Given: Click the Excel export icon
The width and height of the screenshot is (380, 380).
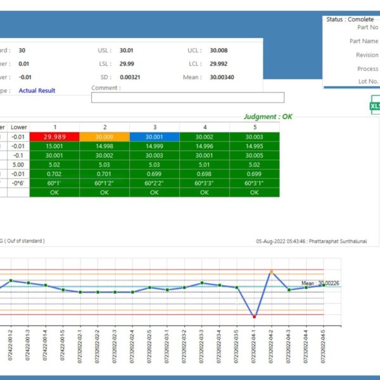Looking at the screenshot, I should (374, 105).
